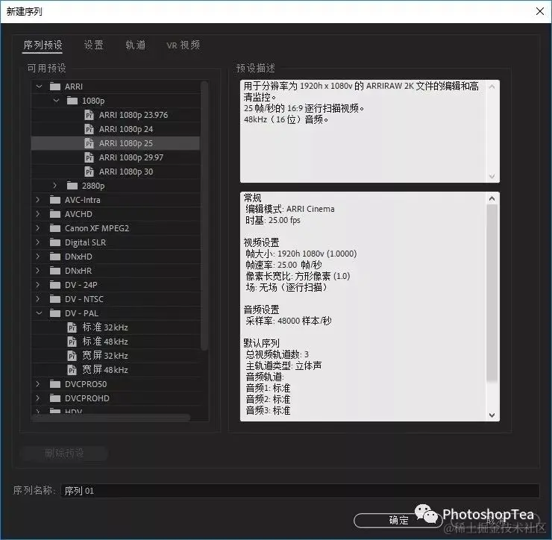
Task: Click the settings details scrollbar thumb
Action: click(x=492, y=292)
